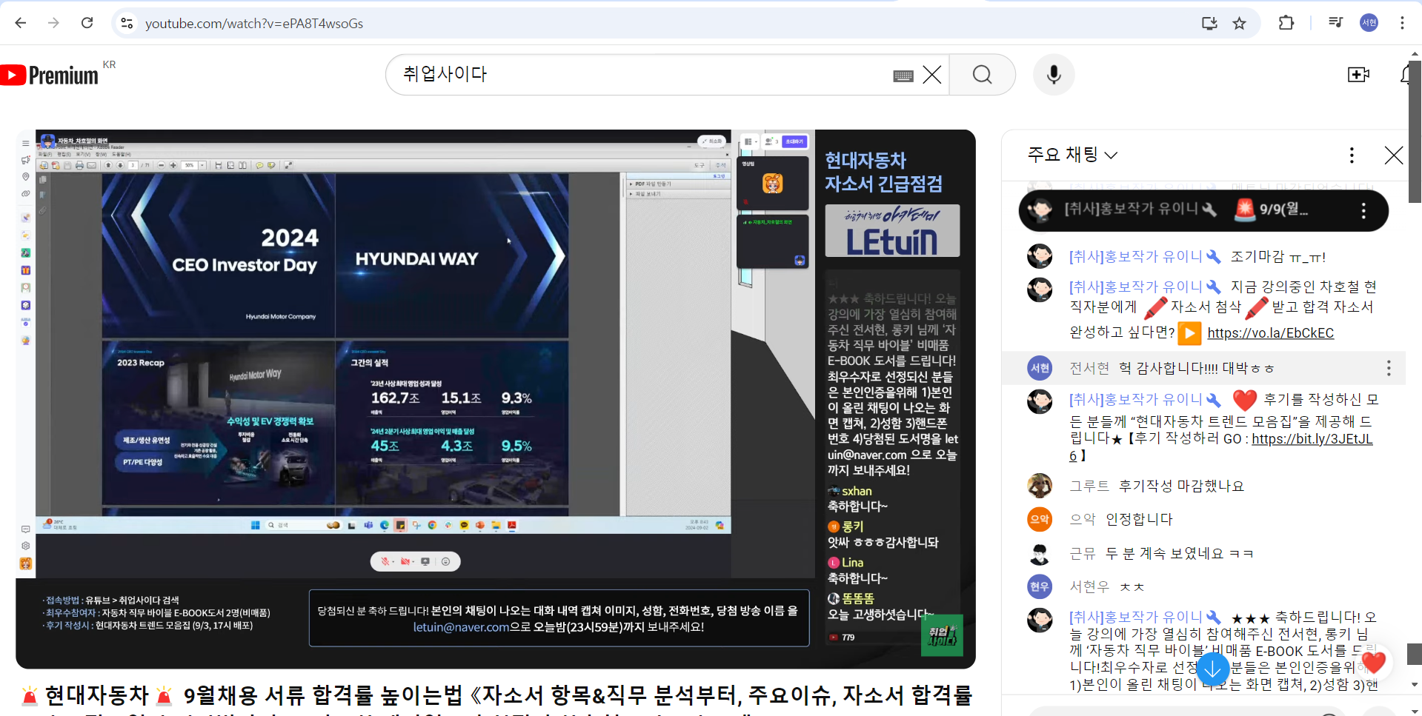Open the browser extensions puzzle icon
Viewport: 1422px width, 716px height.
click(1286, 23)
